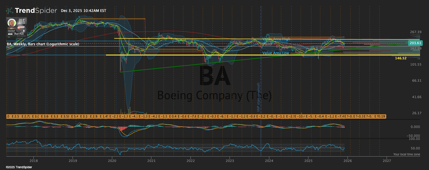Click the Value Area High label
This screenshot has height=170, width=429.
click(276, 39)
